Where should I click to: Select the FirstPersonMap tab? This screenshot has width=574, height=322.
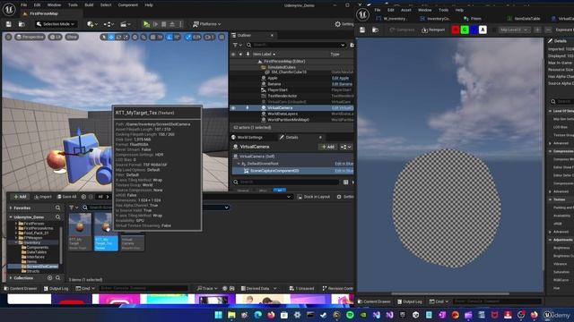44,13
